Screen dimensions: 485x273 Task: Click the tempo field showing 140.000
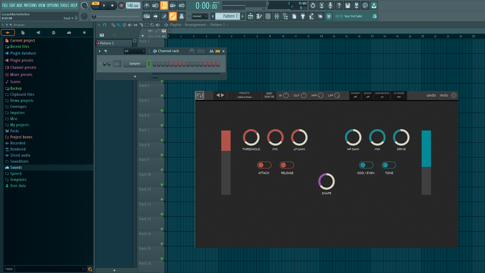(133, 6)
